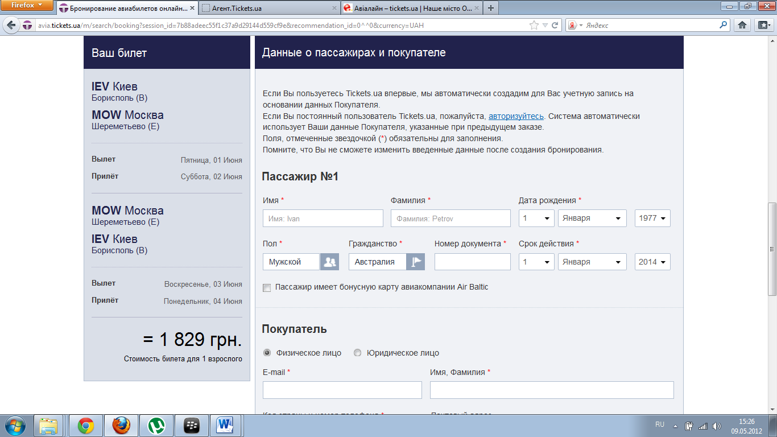The height and width of the screenshot is (437, 777).
Task: Open the birth year 1977 dropdown
Action: tap(652, 218)
